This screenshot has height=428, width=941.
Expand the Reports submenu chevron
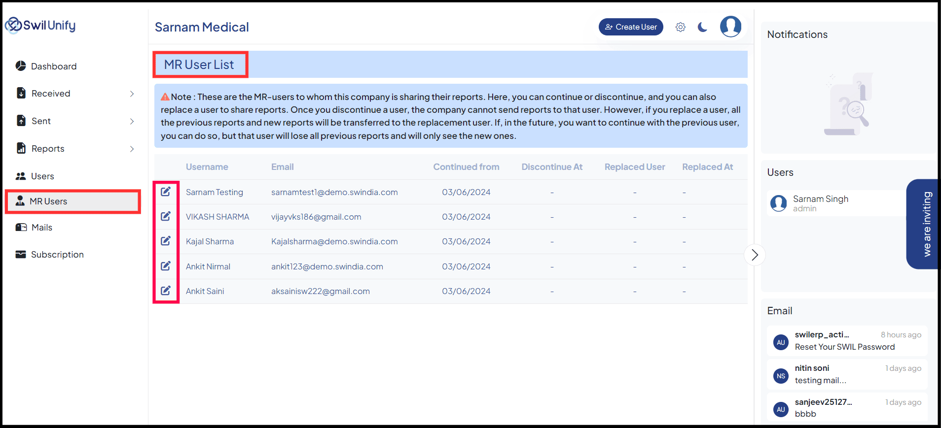132,149
